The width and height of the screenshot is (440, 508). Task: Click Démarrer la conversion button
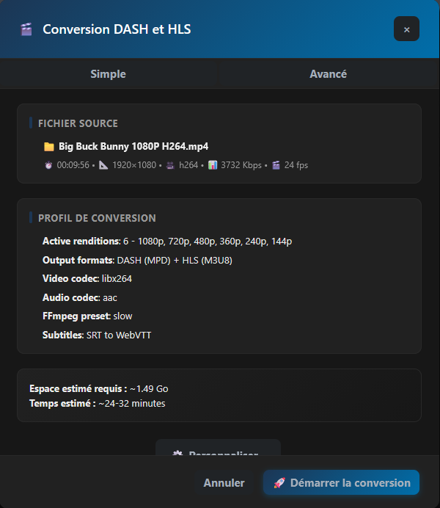pos(341,482)
